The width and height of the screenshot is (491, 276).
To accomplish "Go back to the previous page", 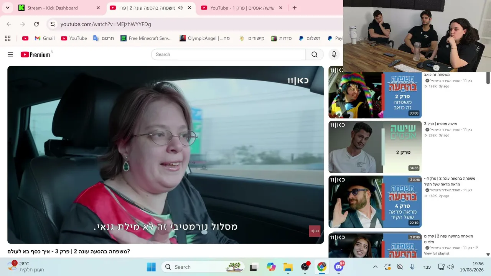I will [9, 24].
